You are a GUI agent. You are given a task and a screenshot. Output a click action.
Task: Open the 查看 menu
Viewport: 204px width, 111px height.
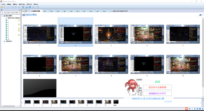pos(15,4)
